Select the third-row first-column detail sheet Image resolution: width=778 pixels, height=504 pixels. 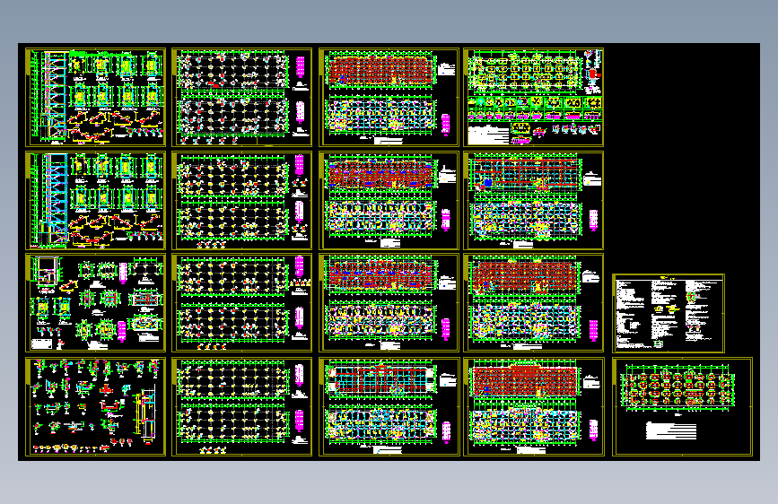(95, 302)
